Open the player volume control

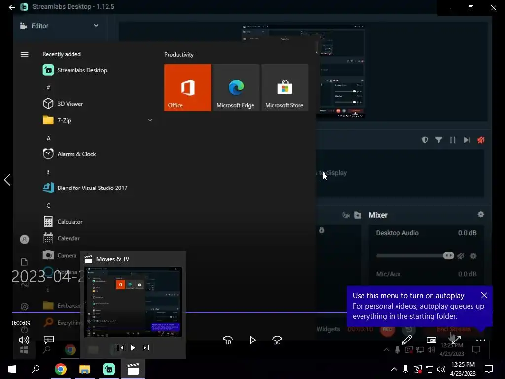point(24,340)
